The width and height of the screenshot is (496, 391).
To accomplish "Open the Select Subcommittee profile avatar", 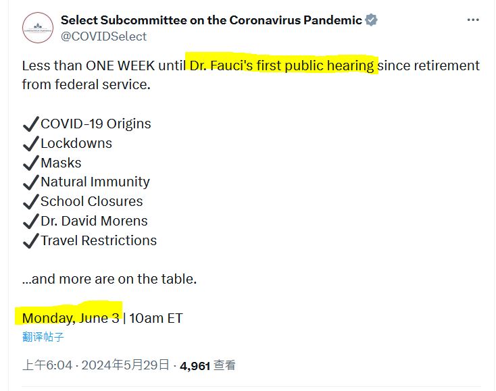I will (37, 28).
